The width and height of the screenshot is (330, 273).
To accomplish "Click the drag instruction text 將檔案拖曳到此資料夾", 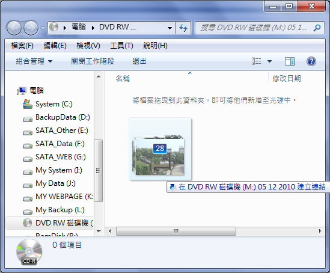I will pyautogui.click(x=214, y=100).
